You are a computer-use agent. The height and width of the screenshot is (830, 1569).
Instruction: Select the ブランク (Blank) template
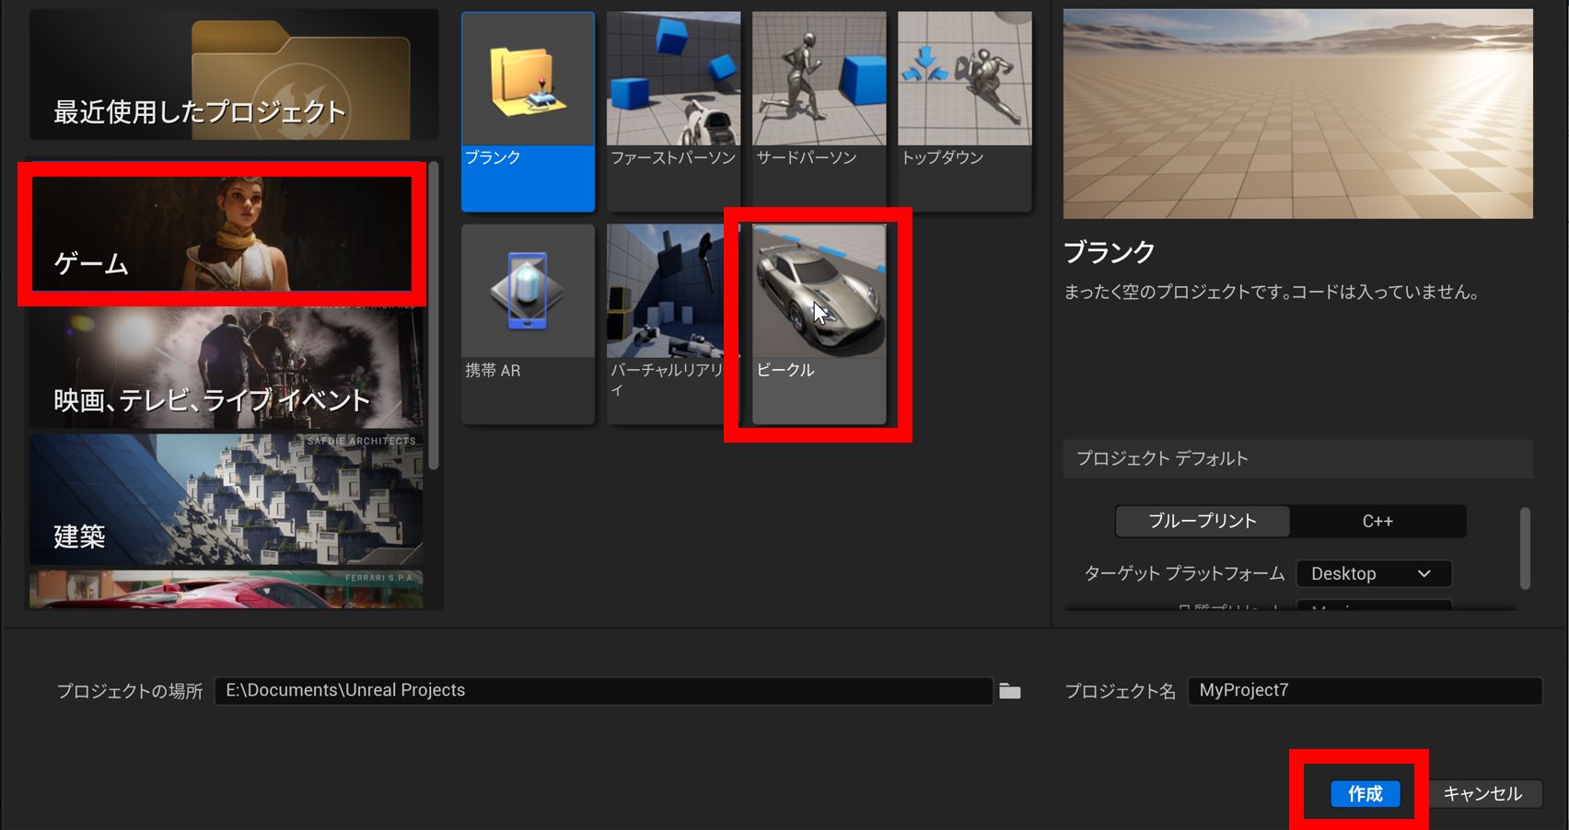click(x=528, y=111)
